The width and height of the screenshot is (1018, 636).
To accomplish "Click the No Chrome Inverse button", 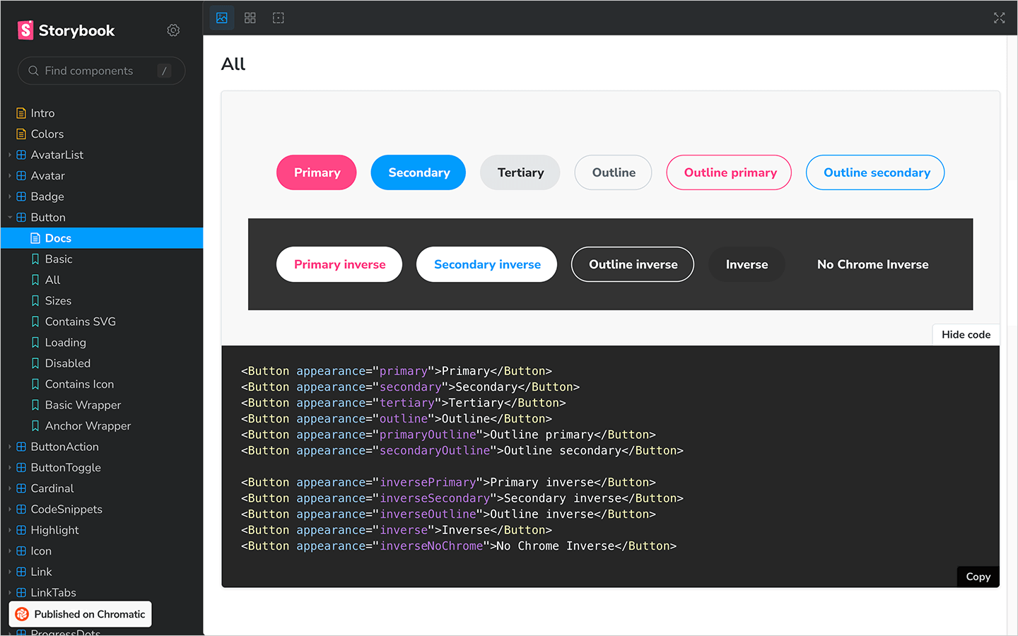I will [x=873, y=264].
